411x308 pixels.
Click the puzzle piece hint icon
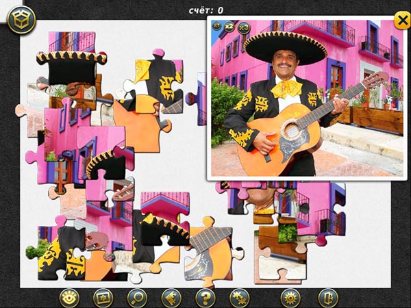click(x=239, y=298)
